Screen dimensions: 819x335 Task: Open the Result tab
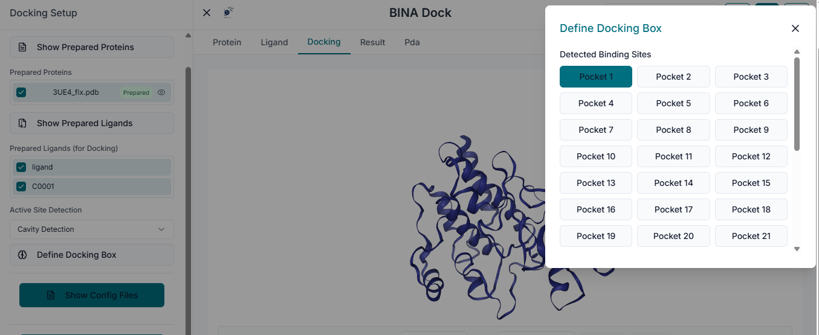click(372, 42)
